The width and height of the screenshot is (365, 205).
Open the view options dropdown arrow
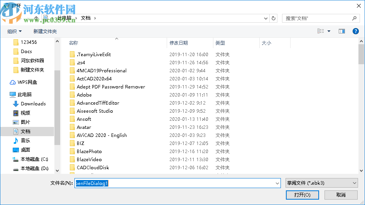329,31
